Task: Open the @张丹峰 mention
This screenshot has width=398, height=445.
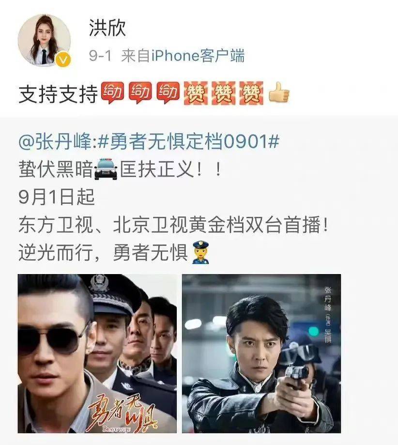Action: pos(56,141)
